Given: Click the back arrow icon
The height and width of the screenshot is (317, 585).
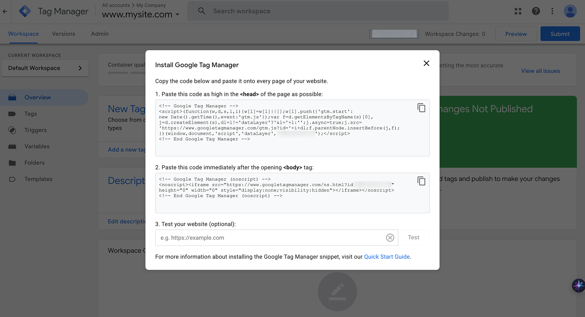Looking at the screenshot, I should (5, 11).
